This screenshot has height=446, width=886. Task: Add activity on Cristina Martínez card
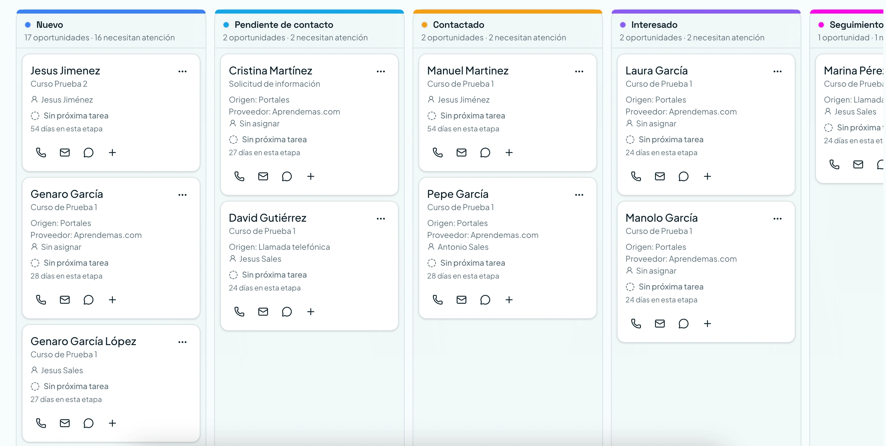click(x=310, y=176)
